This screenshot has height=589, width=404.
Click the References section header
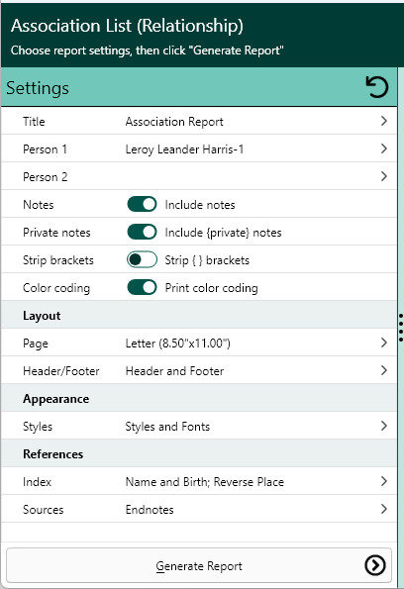click(x=53, y=454)
